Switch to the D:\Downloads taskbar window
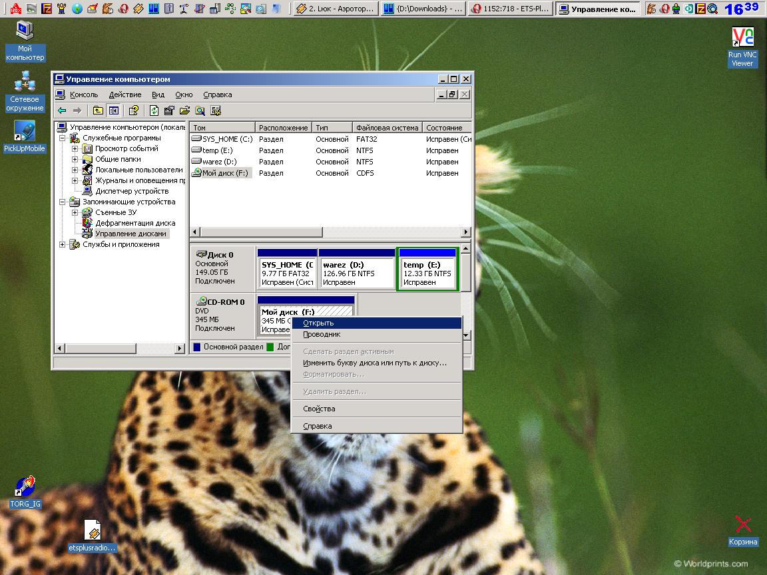This screenshot has height=575, width=767. pos(423,9)
